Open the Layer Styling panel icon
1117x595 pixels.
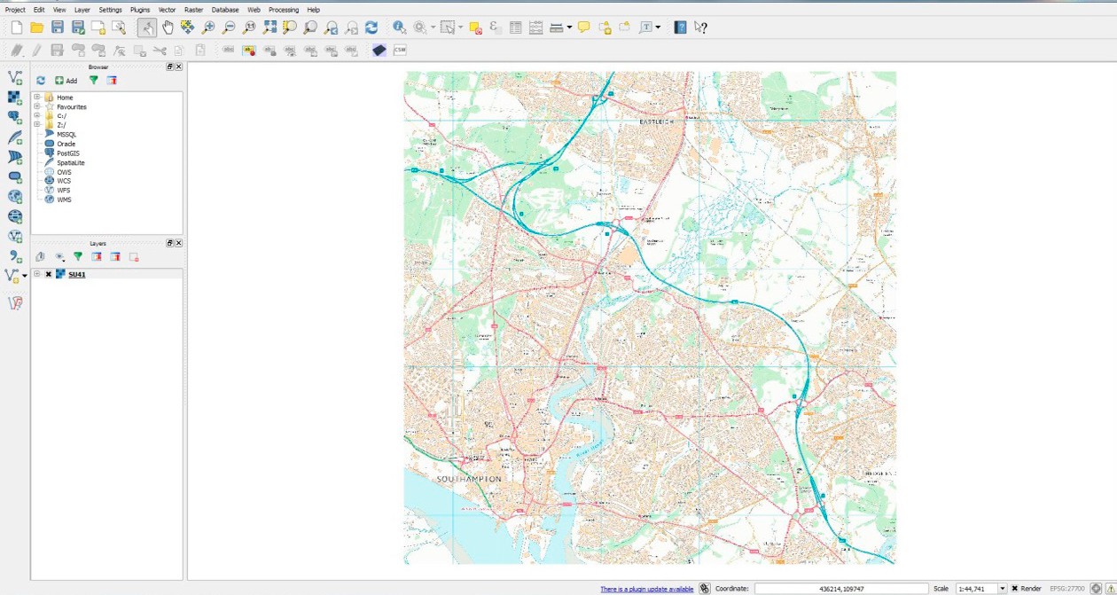[39, 257]
